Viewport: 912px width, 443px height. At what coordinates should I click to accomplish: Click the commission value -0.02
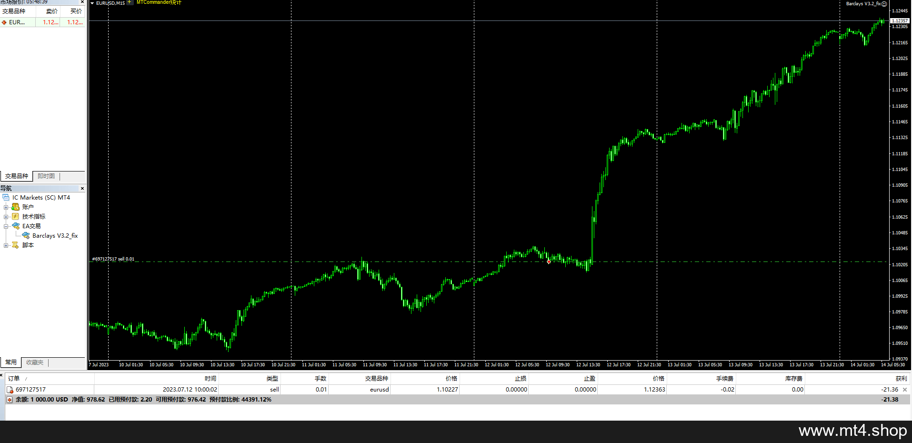(x=727, y=390)
